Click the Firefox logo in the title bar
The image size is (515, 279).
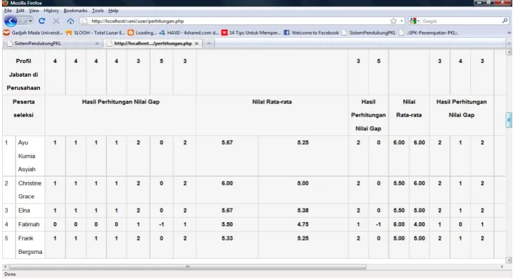pos(5,3)
